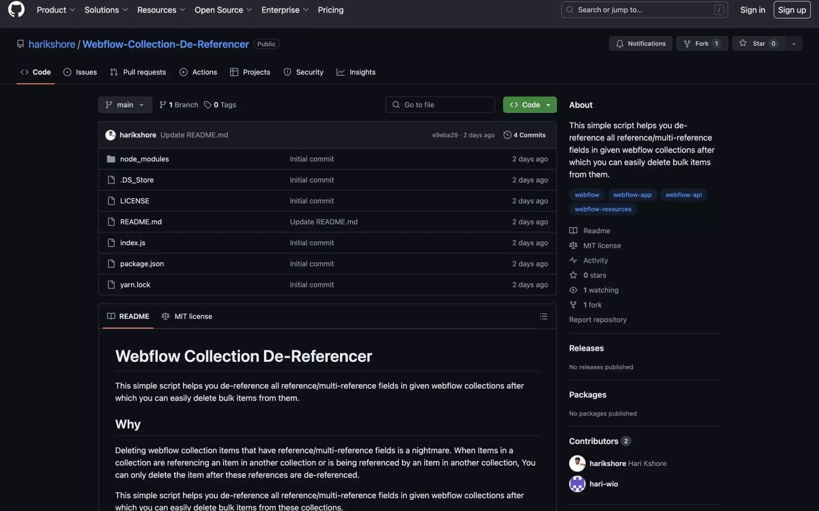Open the Actions tab
Image resolution: width=819 pixels, height=511 pixels.
[x=198, y=72]
